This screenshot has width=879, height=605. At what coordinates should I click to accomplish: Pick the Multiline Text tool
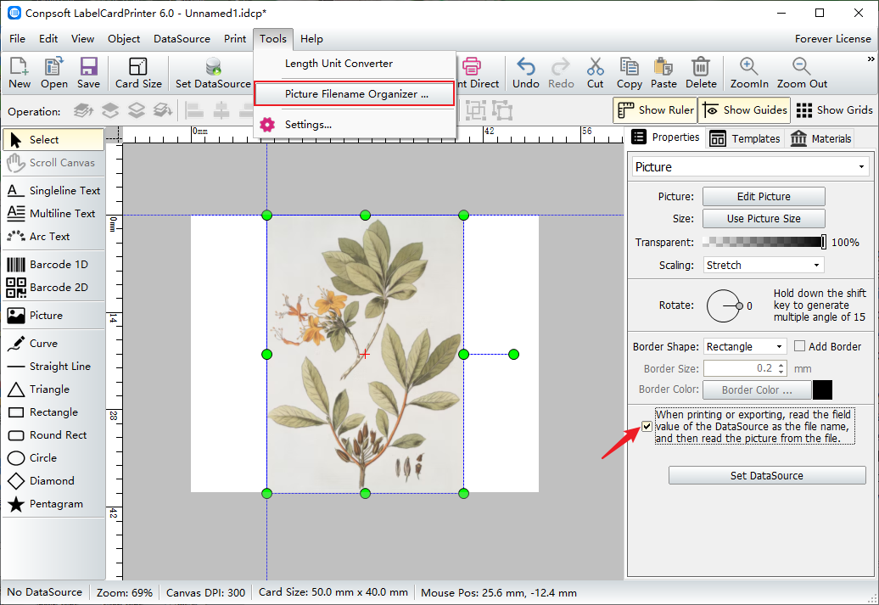coord(53,214)
